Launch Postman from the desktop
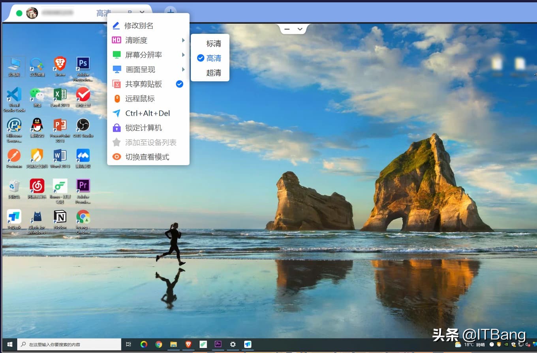The image size is (537, 353). [x=14, y=156]
